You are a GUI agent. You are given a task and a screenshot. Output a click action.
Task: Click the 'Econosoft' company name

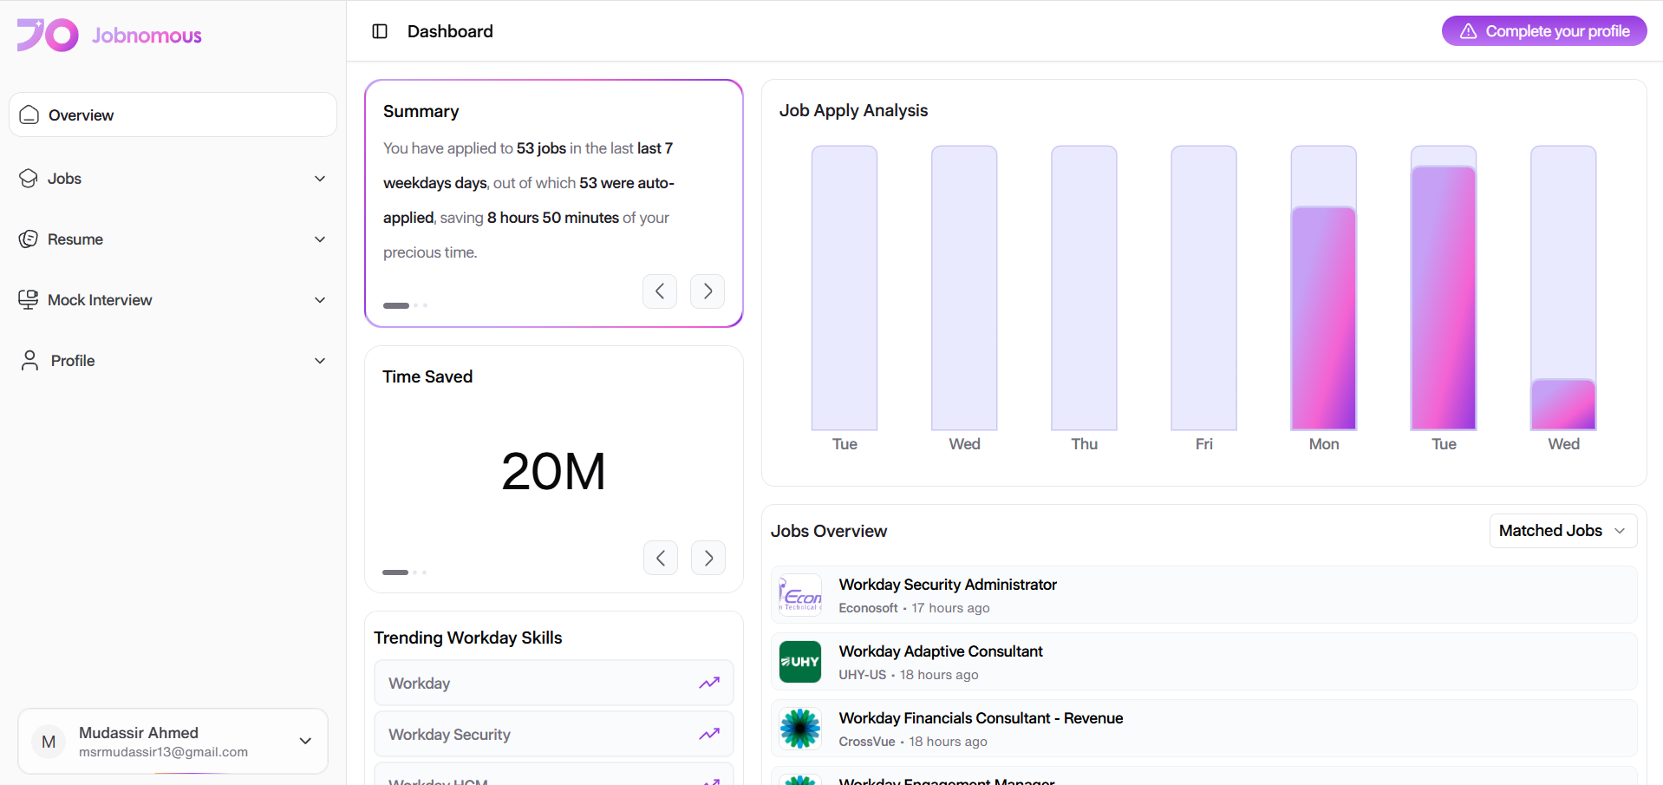(x=868, y=608)
